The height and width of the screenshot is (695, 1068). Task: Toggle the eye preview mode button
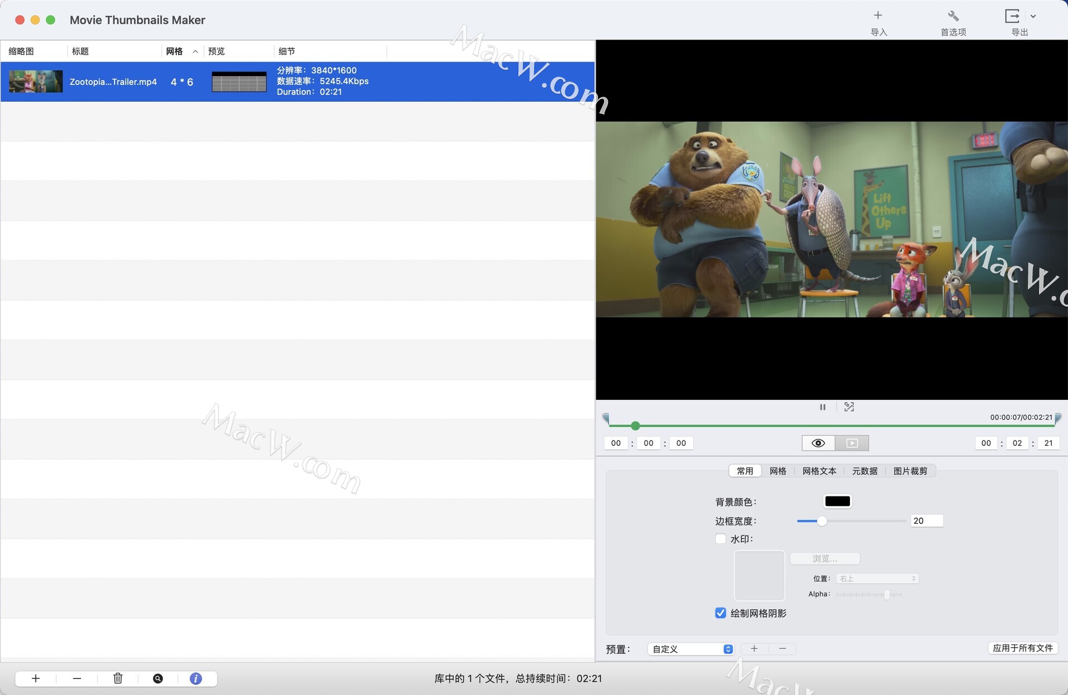point(818,443)
